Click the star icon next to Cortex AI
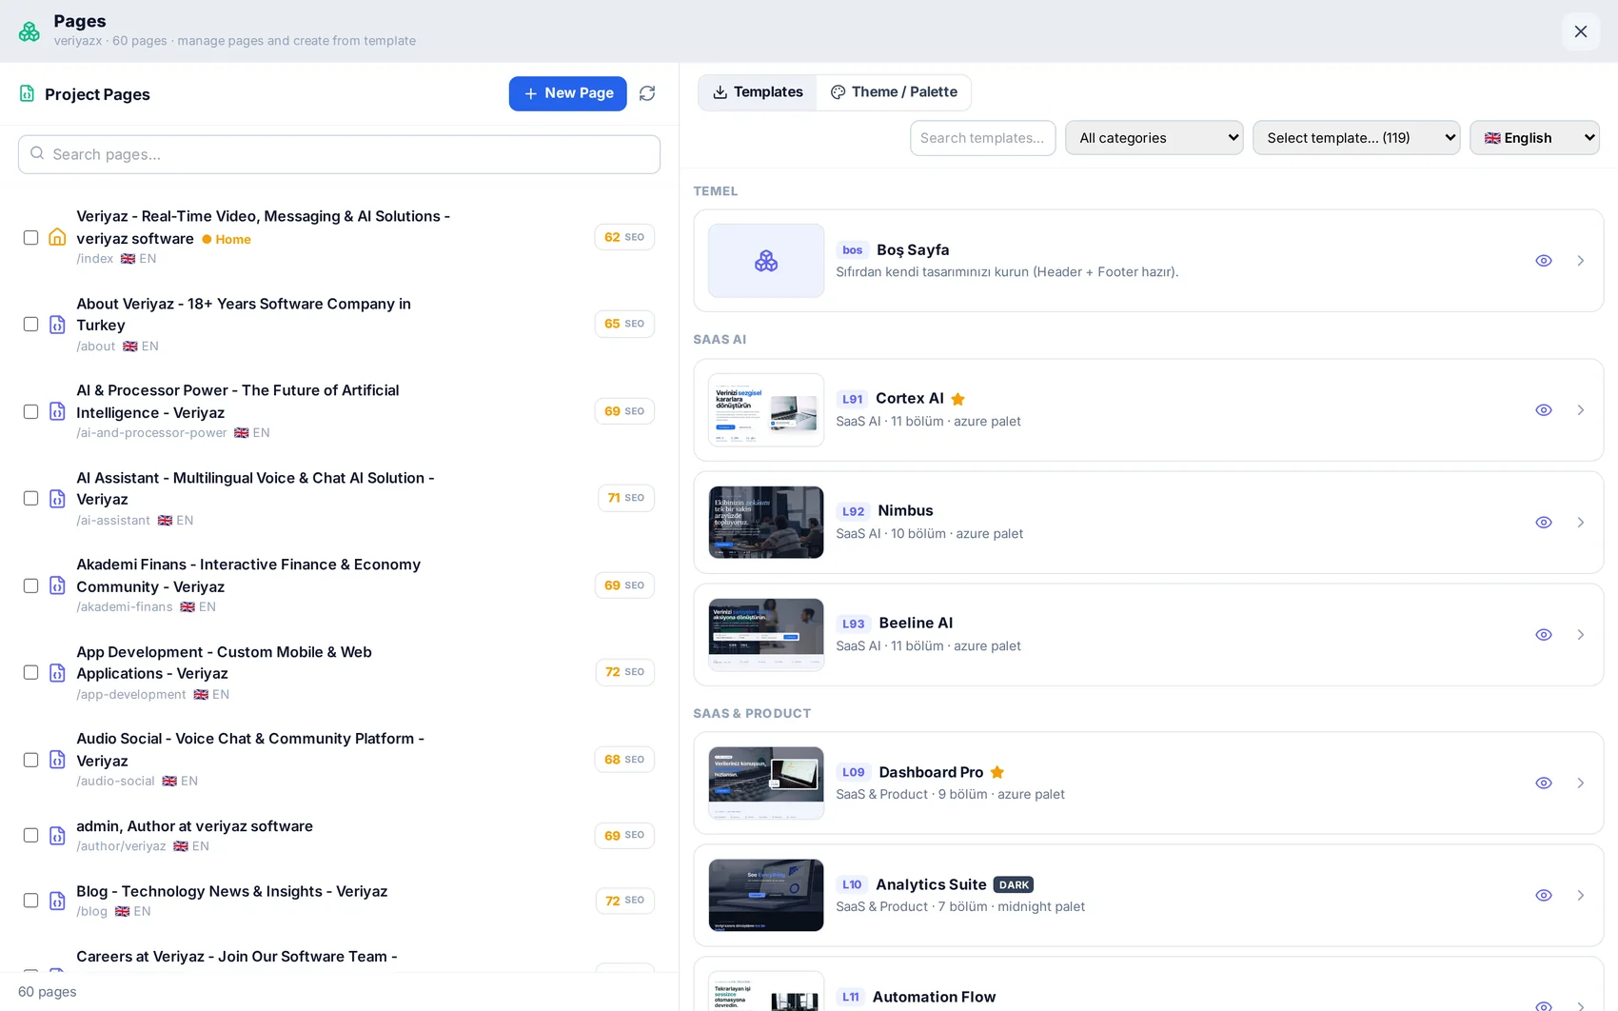Viewport: 1618px width, 1011px height. [x=958, y=399]
